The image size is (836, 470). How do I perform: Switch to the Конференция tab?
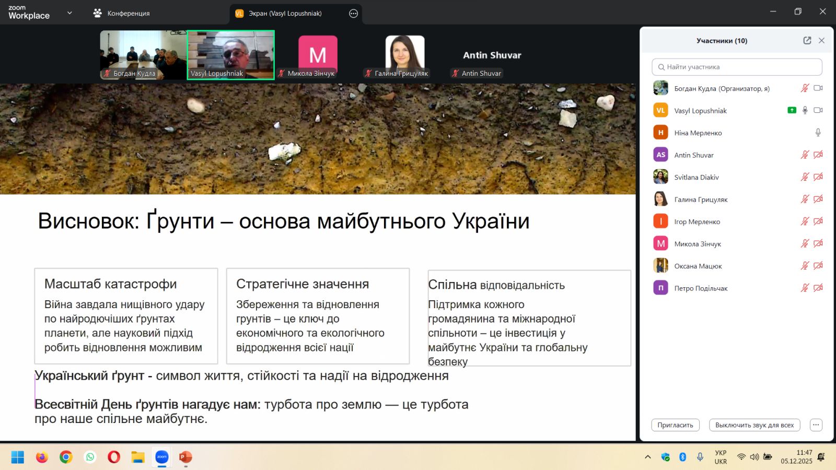[x=122, y=14]
